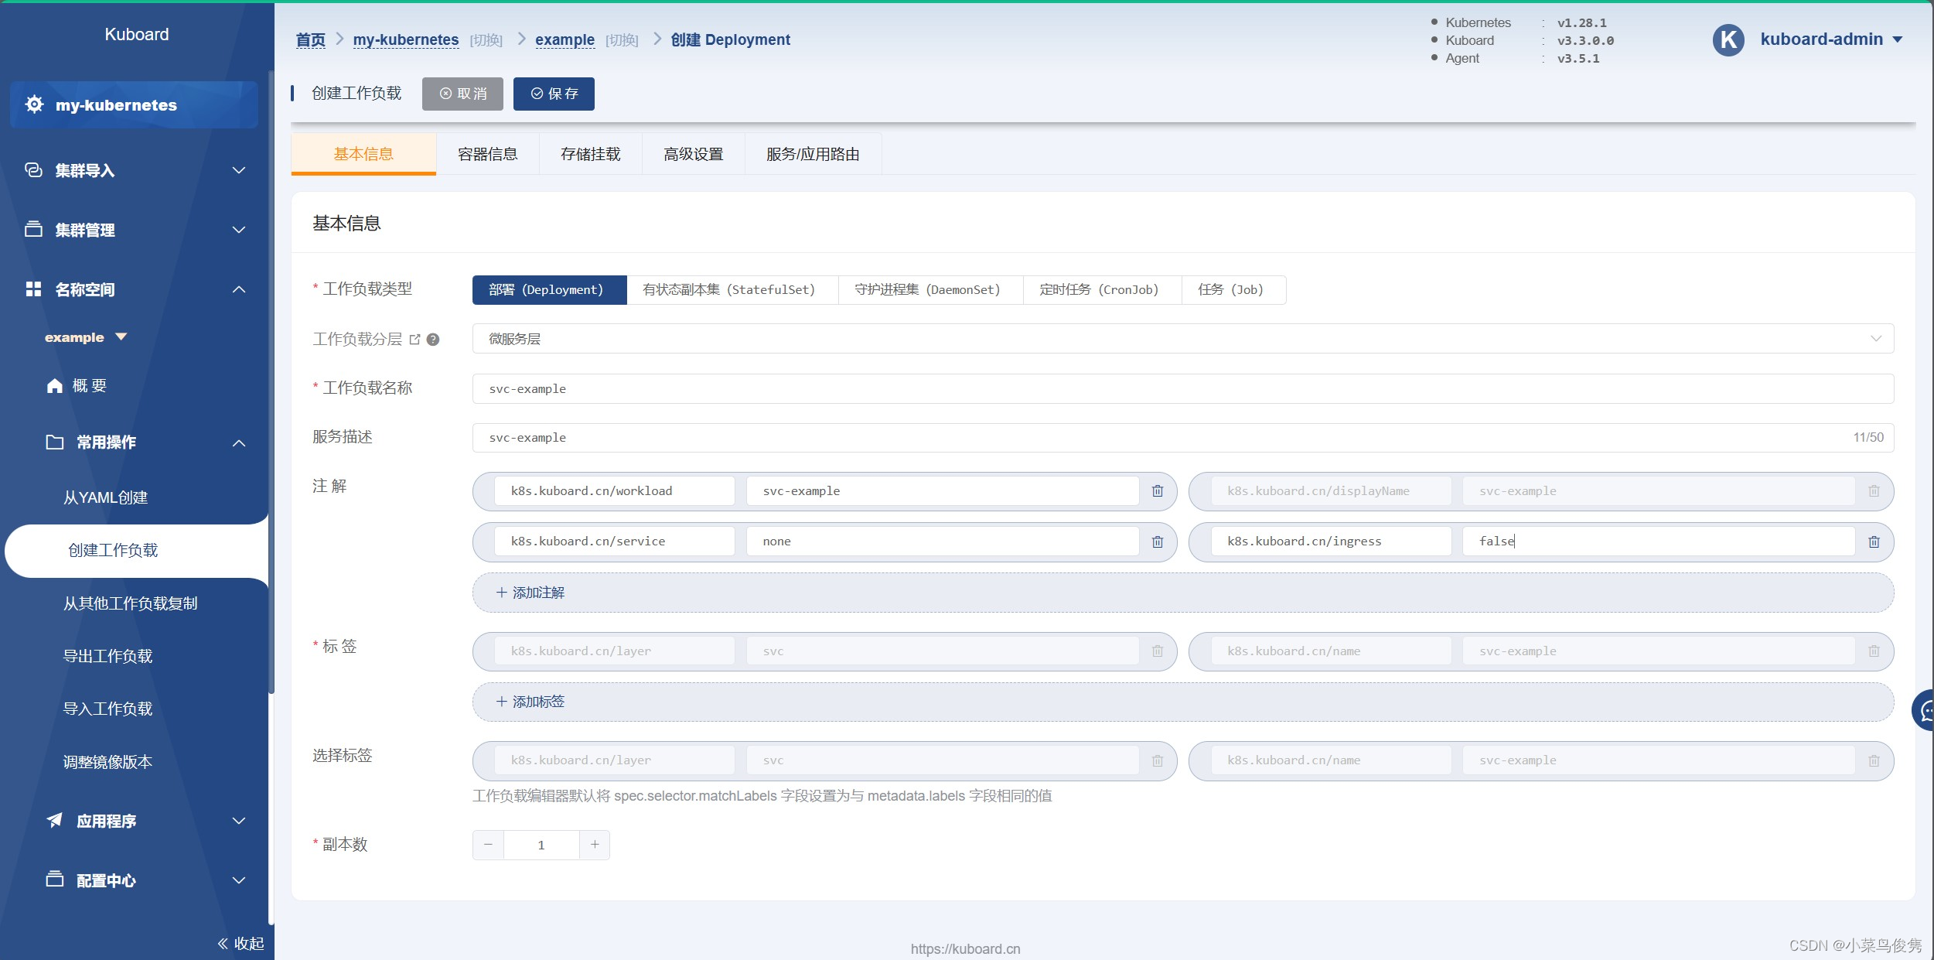Click the replica count number field
Viewport: 1934px width, 960px height.
[541, 845]
